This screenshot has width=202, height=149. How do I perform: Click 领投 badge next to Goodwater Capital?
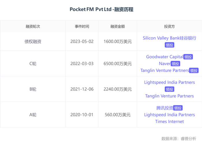188,57
